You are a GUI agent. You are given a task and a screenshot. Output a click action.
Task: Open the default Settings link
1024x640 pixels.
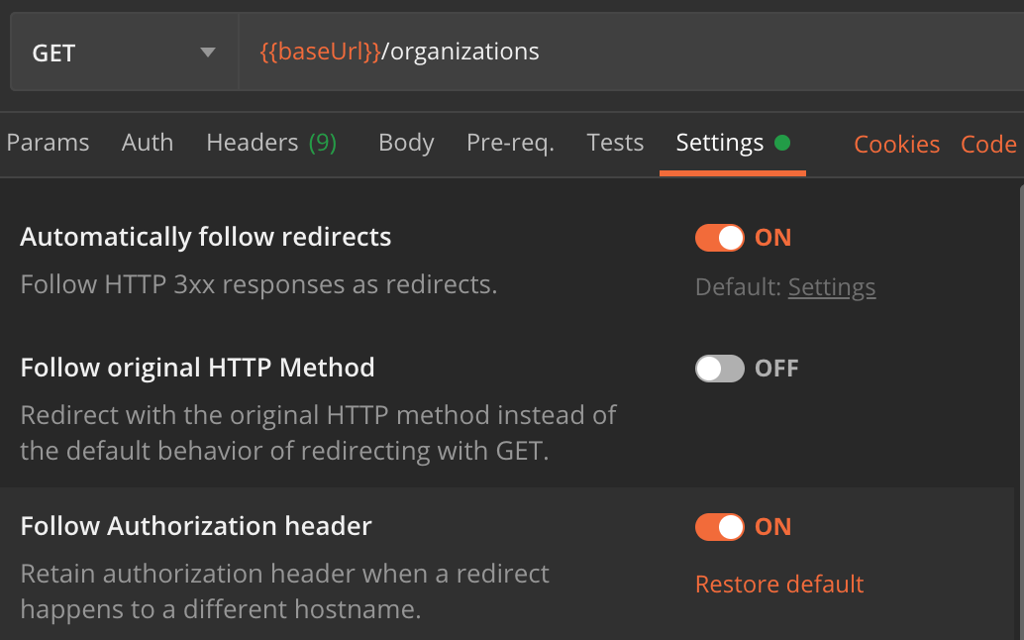832,287
